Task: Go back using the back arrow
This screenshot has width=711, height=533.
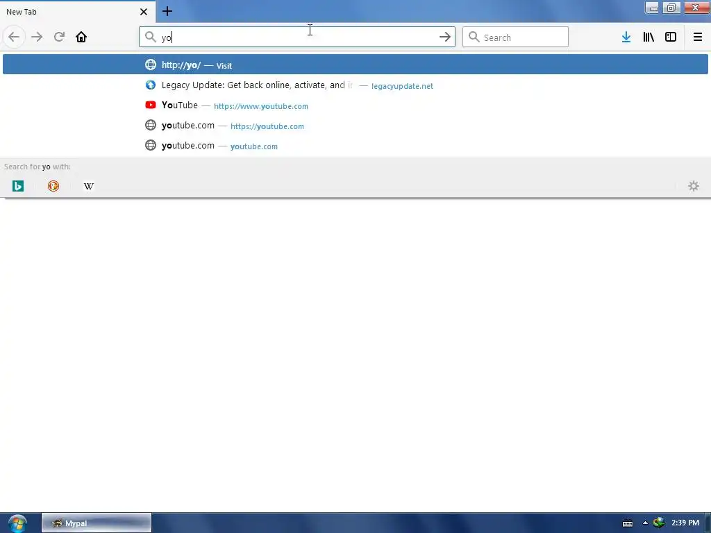Action: [14, 37]
